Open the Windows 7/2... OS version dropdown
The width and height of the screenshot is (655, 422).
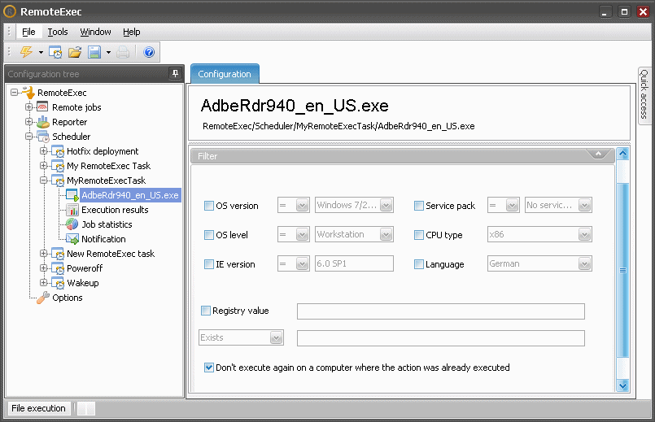click(x=386, y=205)
